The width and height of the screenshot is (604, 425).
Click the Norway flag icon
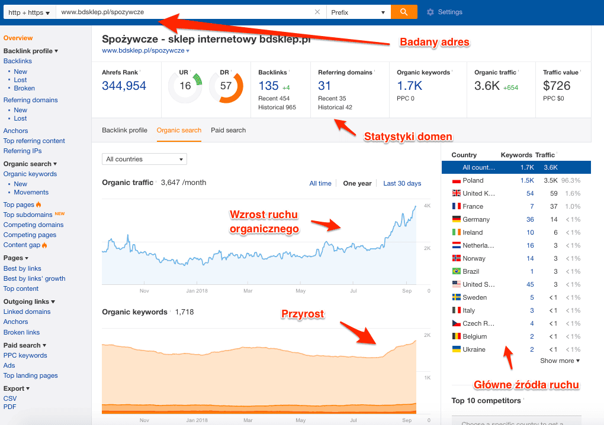tap(456, 258)
